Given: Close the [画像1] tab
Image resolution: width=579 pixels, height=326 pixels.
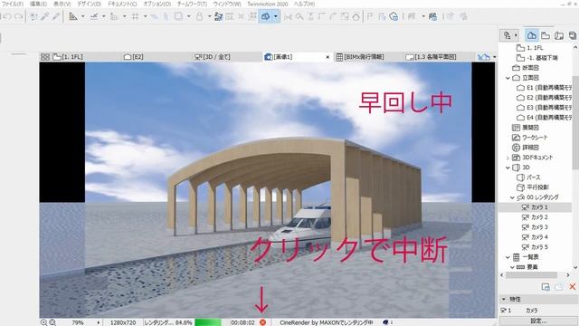Looking at the screenshot, I should pos(327,57).
